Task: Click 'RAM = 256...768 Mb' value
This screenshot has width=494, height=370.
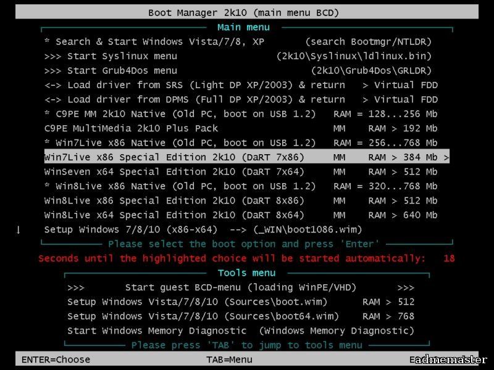Action: coord(385,143)
